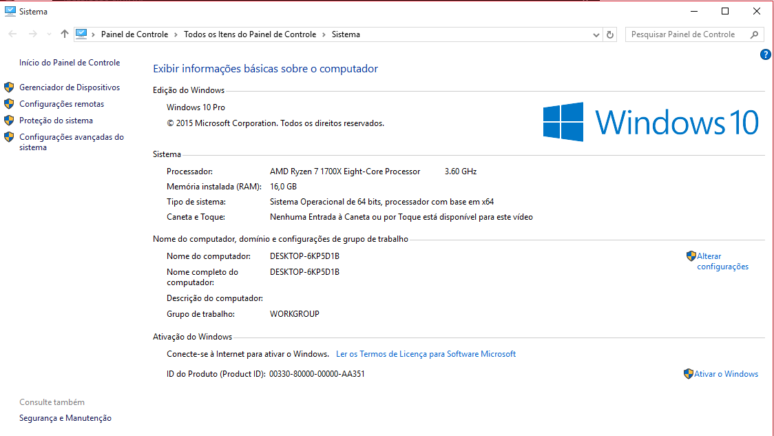Click the computer icon in address bar

coord(81,34)
